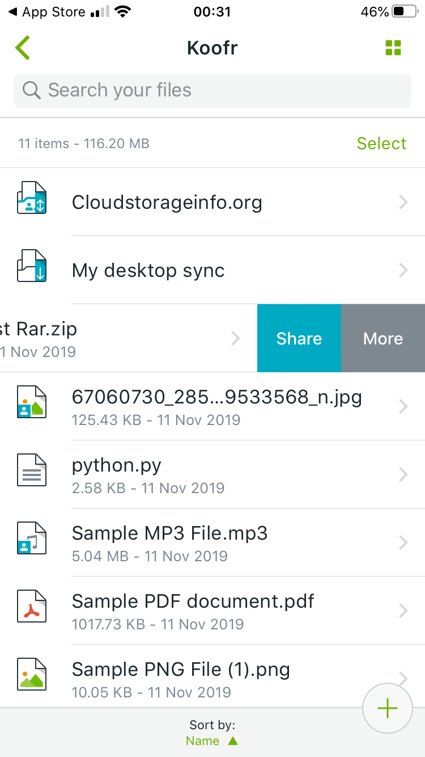Screen dimensions: 425x757
Task: Open More actions for Rar.zip
Action: 383,338
